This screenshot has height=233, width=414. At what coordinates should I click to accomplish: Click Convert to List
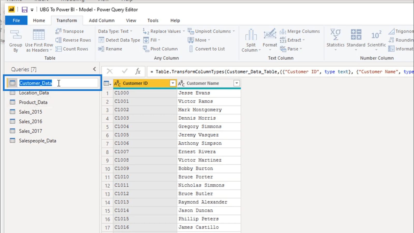point(206,49)
